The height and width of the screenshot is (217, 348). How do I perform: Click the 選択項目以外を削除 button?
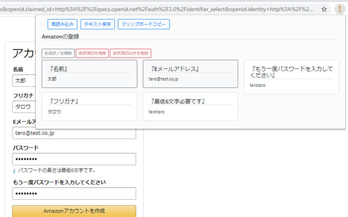click(x=130, y=53)
